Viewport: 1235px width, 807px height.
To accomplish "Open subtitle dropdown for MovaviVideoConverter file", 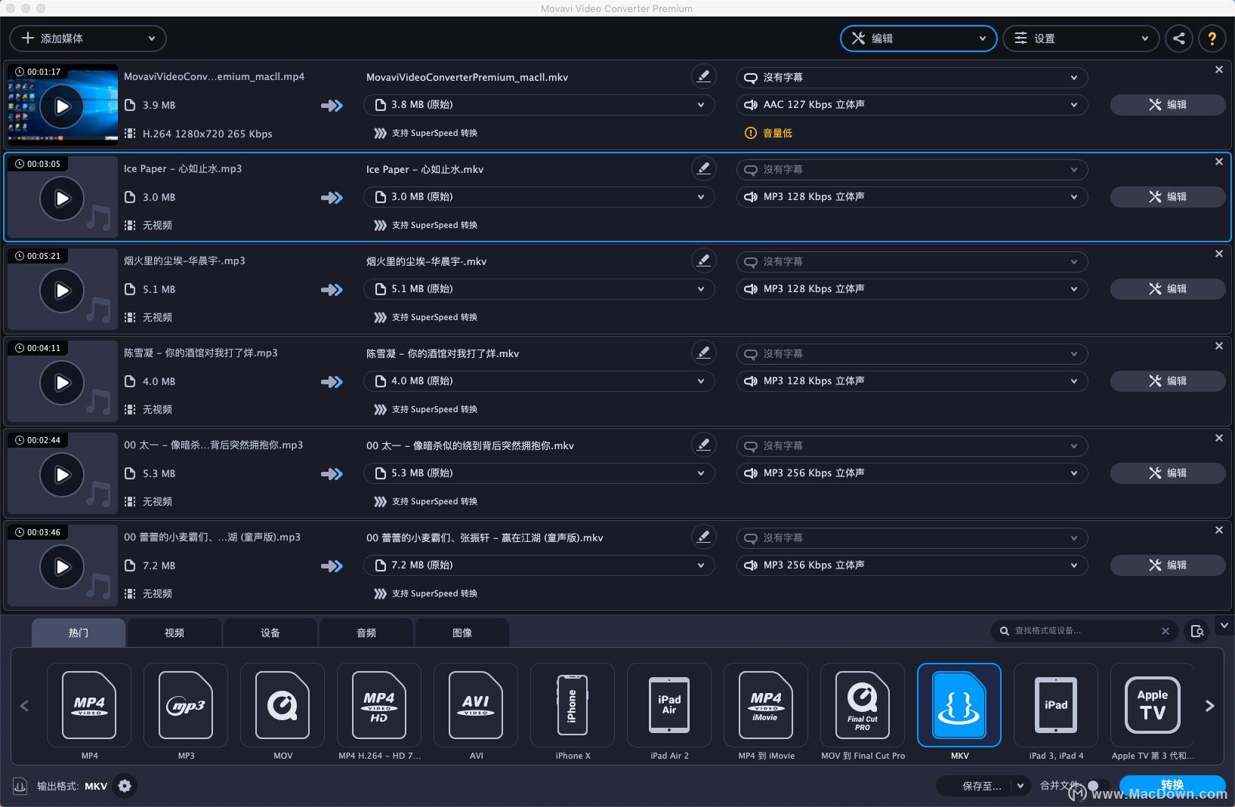I will coord(912,78).
